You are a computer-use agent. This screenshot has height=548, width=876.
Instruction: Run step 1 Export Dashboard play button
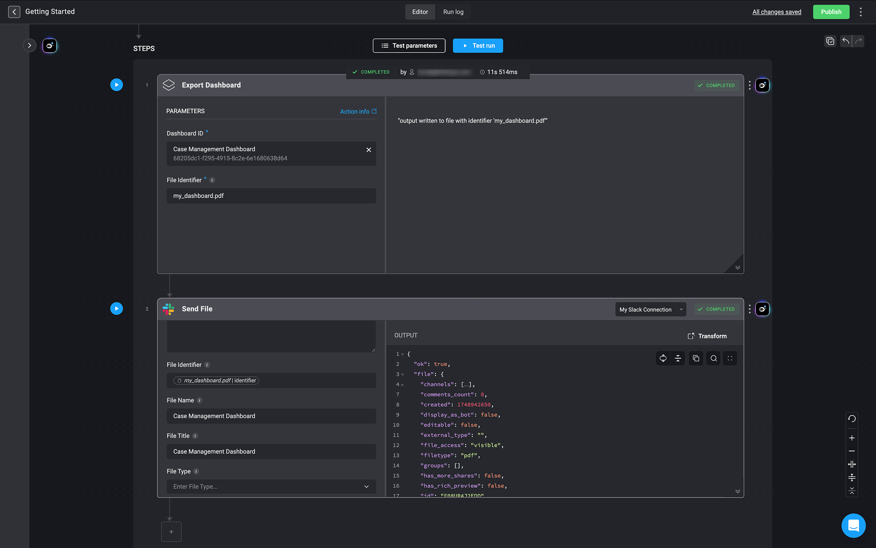(117, 85)
